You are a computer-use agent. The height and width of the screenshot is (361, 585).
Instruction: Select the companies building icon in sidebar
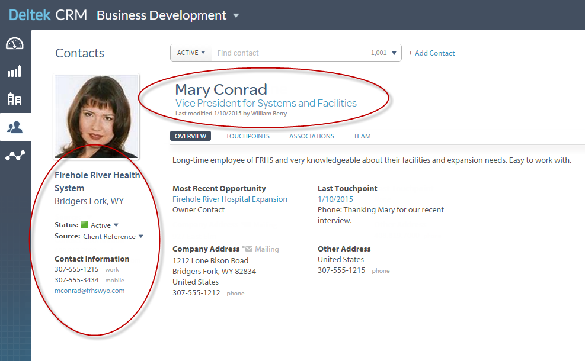(x=15, y=99)
